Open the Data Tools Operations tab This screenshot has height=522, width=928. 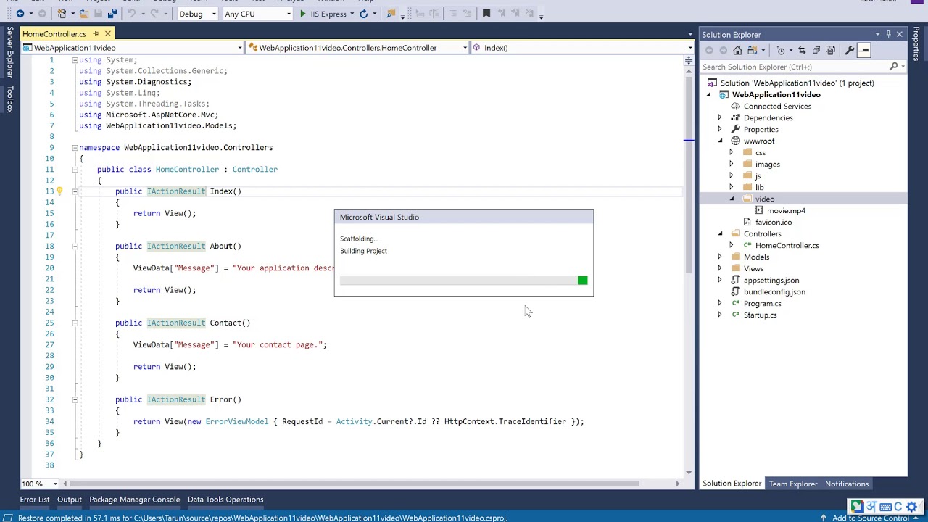coord(225,500)
